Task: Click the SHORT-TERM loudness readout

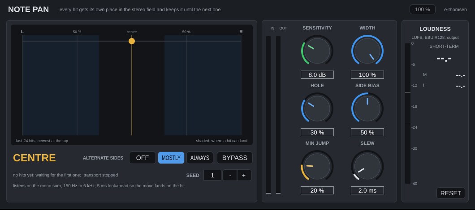Action: (444, 59)
